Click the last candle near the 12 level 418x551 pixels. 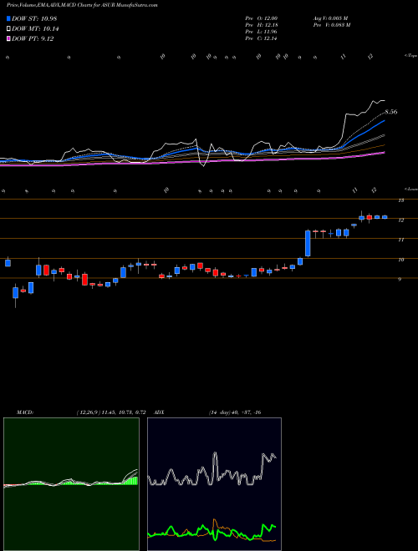(385, 217)
